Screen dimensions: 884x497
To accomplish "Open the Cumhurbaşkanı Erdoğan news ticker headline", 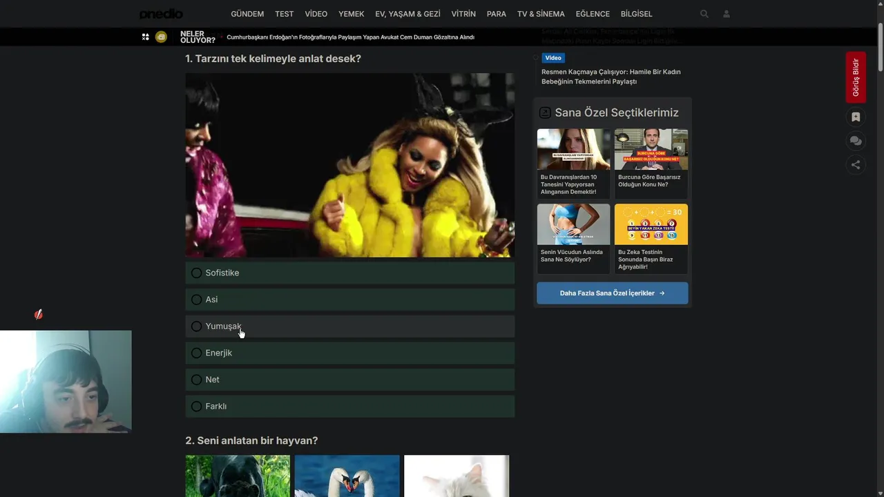I will [x=351, y=37].
